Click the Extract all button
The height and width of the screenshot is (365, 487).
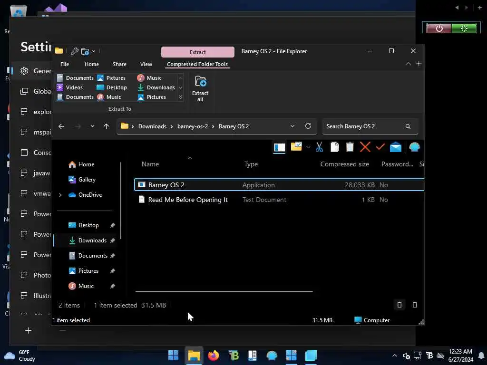pos(200,89)
